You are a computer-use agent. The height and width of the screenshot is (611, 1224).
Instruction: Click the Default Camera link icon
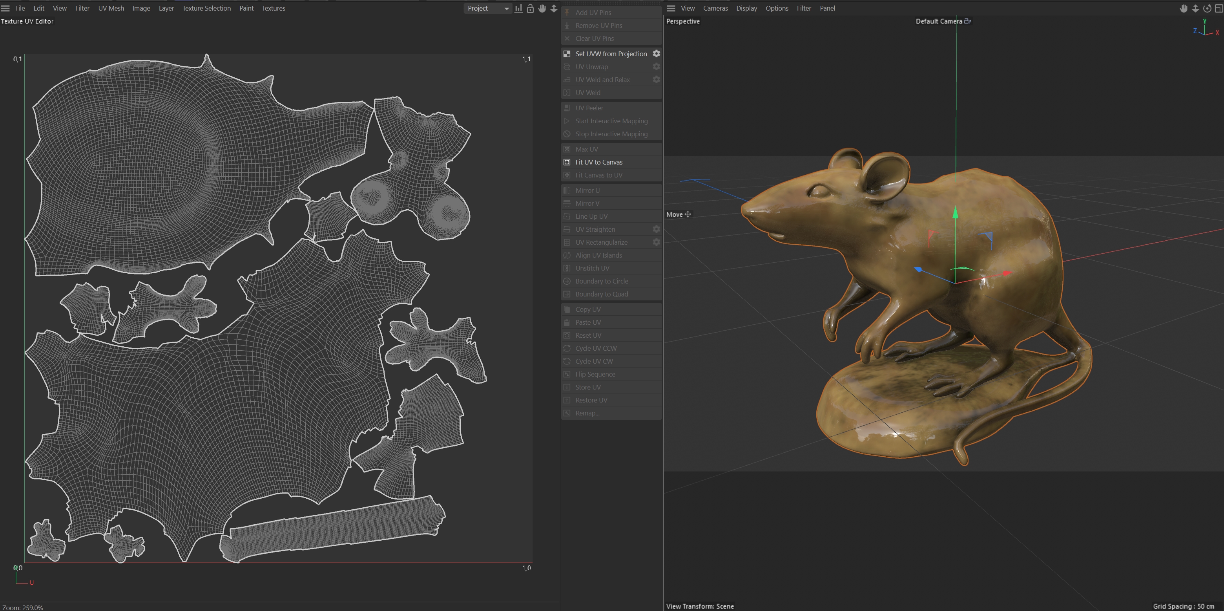[x=967, y=21]
